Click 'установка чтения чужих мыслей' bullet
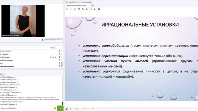Viewport: 198px width, 111px height. click(x=115, y=61)
